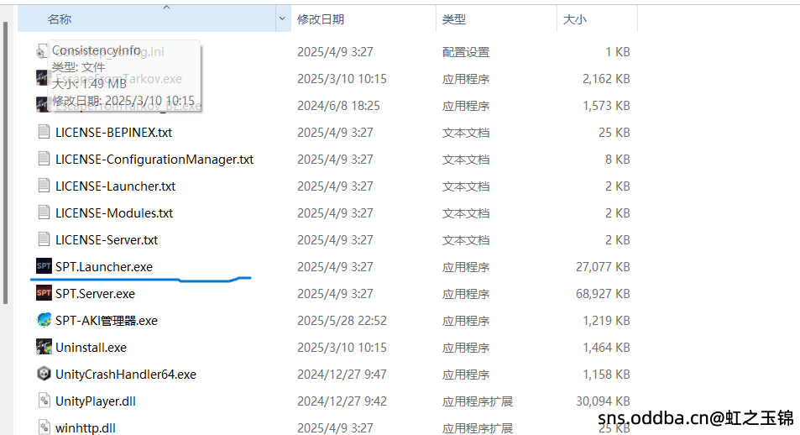Select the SPT.Server.exe file name
This screenshot has height=435, width=800.
click(x=96, y=294)
